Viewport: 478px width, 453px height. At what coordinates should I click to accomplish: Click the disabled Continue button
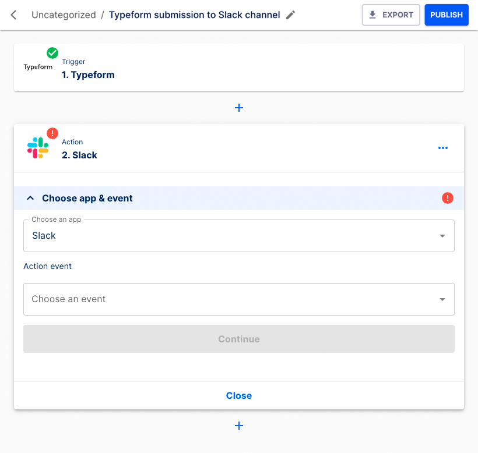pos(239,338)
